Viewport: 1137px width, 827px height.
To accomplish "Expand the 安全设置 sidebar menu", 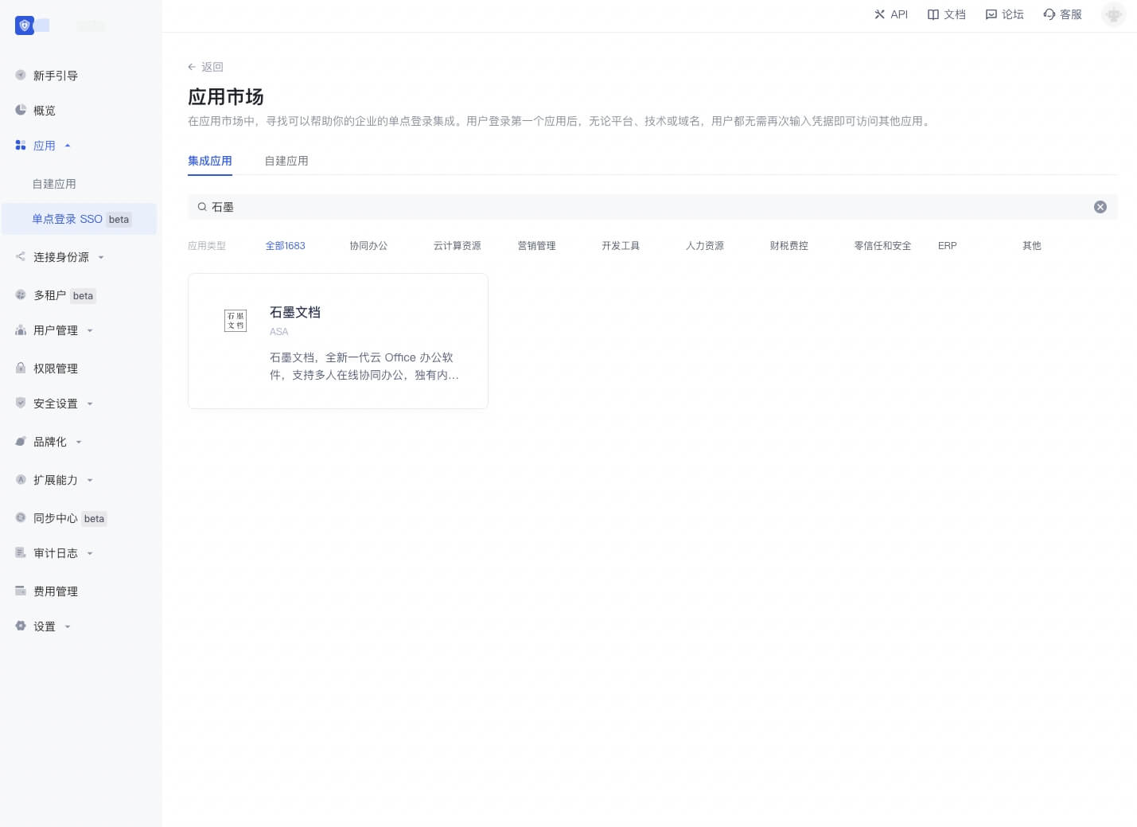I will (x=90, y=404).
